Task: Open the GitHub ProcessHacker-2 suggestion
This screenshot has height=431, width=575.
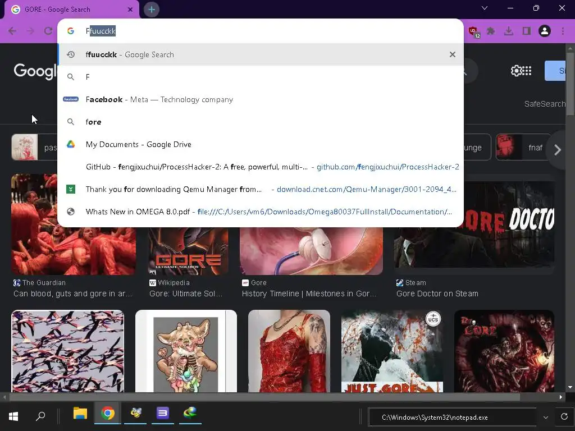Action: 261,167
